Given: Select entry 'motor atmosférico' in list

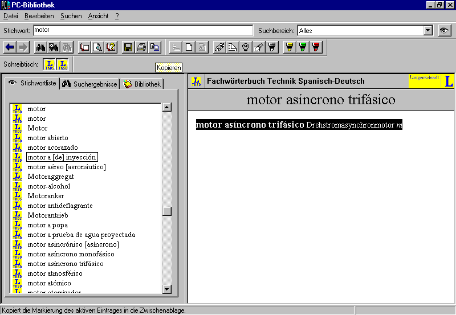Looking at the screenshot, I should point(57,273).
